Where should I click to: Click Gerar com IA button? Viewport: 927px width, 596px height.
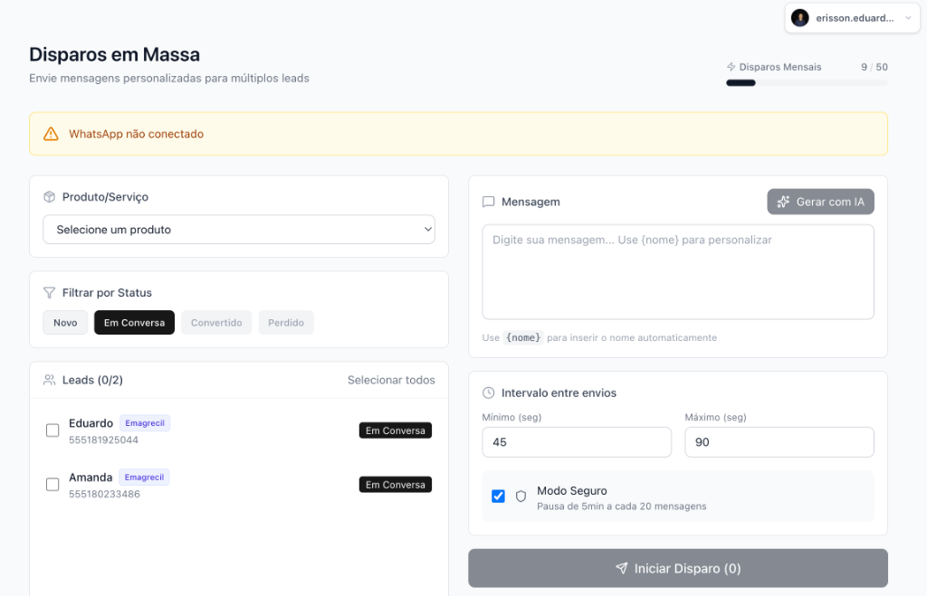[x=820, y=202]
